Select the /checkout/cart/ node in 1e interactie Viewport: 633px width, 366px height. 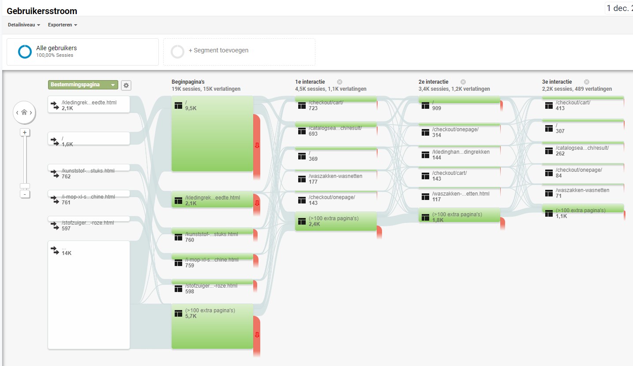click(335, 105)
